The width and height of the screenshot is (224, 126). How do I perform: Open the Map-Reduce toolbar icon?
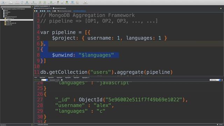tap(34, 2)
